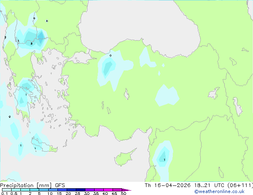This screenshot has height=195, width=253.
Task: Select magenta legend swatch between 40 and 45
Action: 108,190
